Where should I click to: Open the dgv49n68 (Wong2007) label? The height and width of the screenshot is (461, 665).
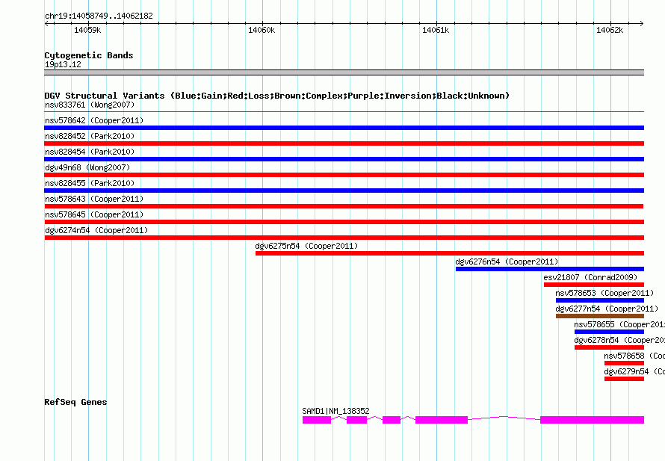click(x=87, y=167)
